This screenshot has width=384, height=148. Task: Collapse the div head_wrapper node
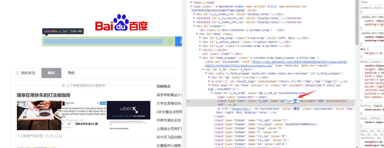point(200,58)
